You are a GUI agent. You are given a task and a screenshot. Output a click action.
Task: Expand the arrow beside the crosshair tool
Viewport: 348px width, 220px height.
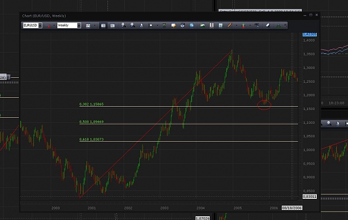click(158, 26)
